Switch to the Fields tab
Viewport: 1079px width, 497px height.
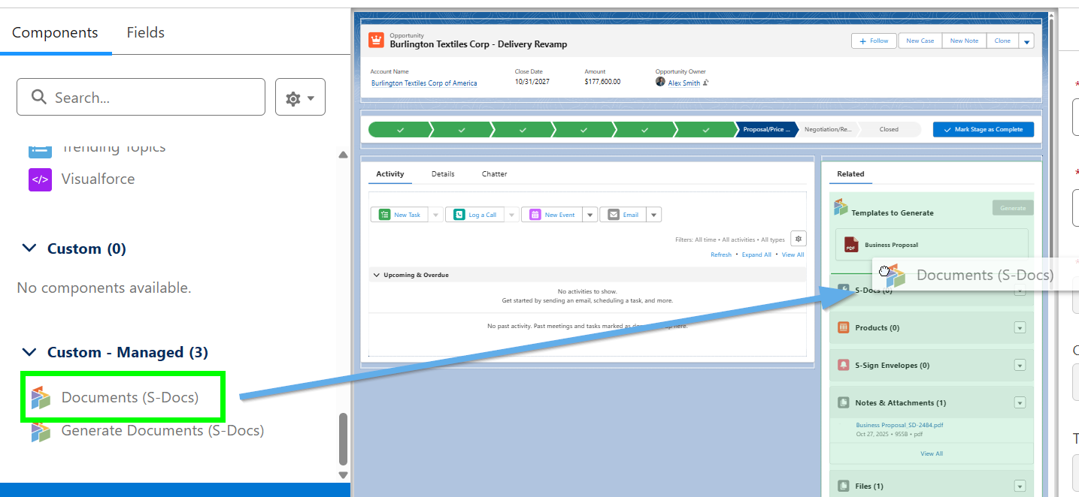[145, 33]
